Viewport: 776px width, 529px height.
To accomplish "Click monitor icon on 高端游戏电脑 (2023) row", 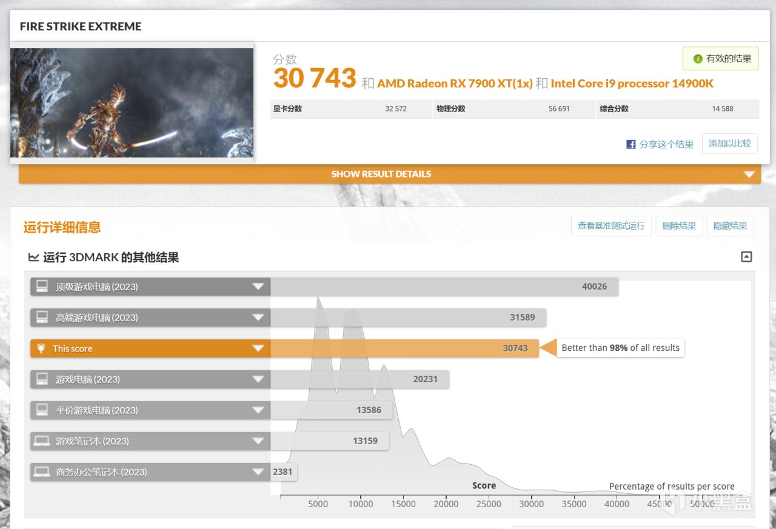I will pos(42,317).
